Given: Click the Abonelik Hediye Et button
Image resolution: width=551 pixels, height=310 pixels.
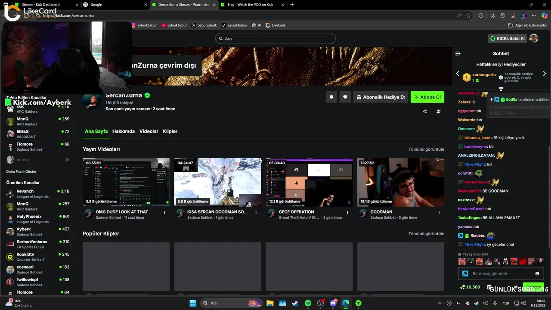Looking at the screenshot, I should click(381, 97).
